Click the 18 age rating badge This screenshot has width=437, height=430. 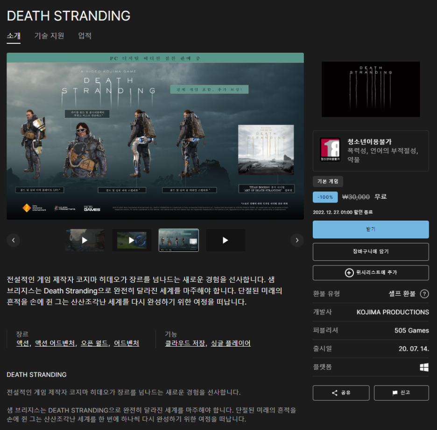pyautogui.click(x=330, y=150)
